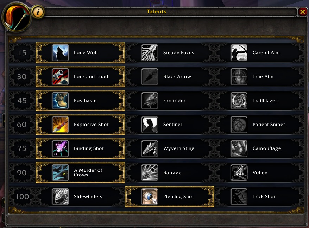The width and height of the screenshot is (309, 228).
Task: Click the Steady Focus talent icon
Action: coord(150,53)
